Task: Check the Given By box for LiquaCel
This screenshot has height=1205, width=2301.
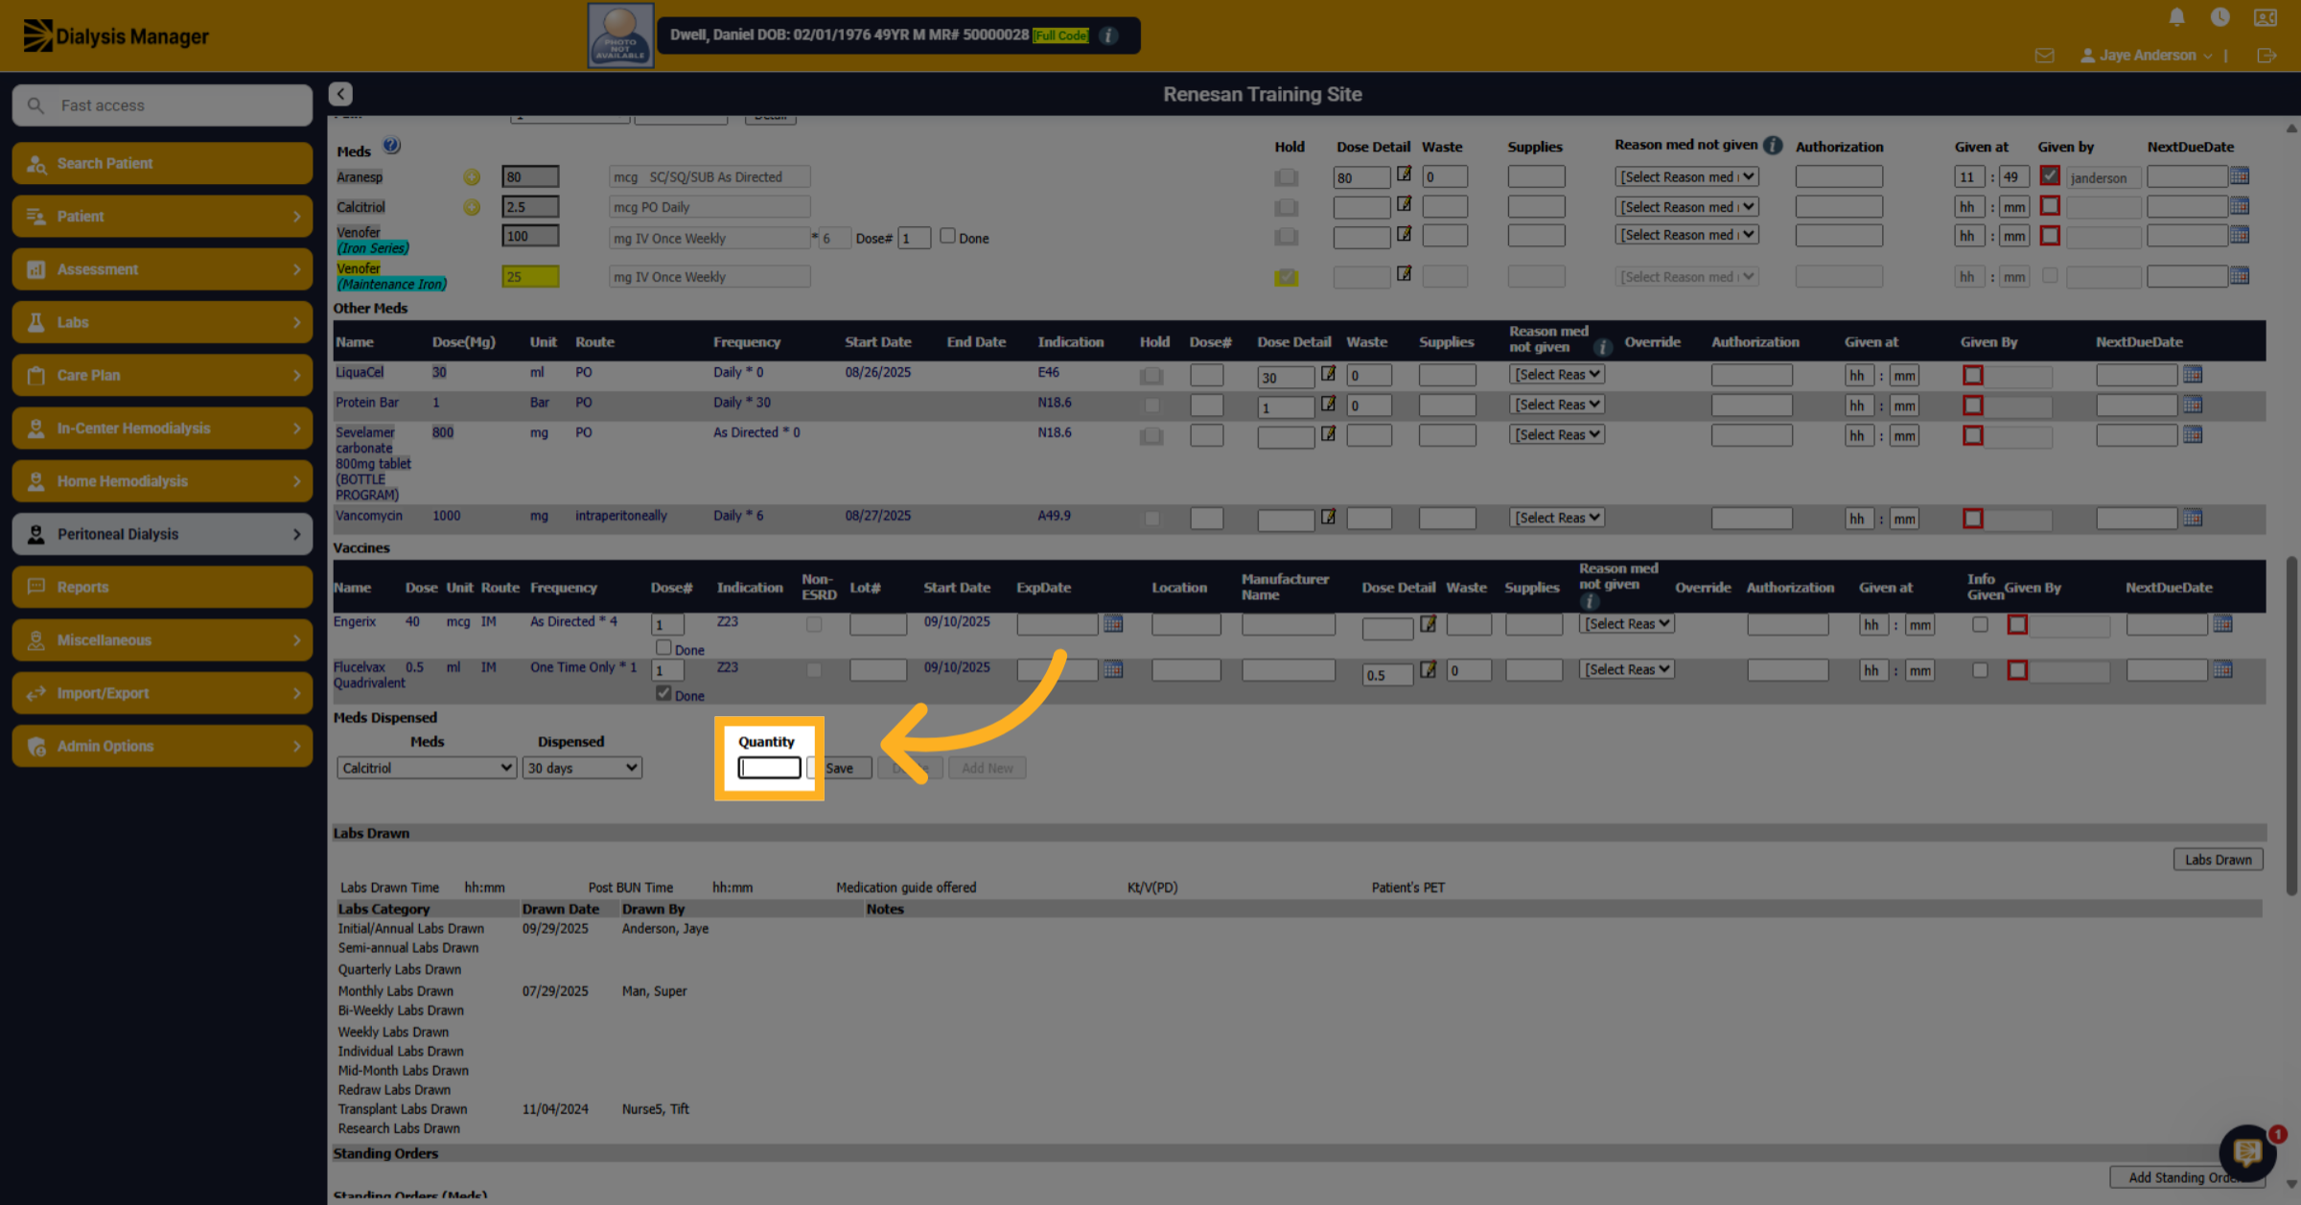Action: (x=1973, y=375)
